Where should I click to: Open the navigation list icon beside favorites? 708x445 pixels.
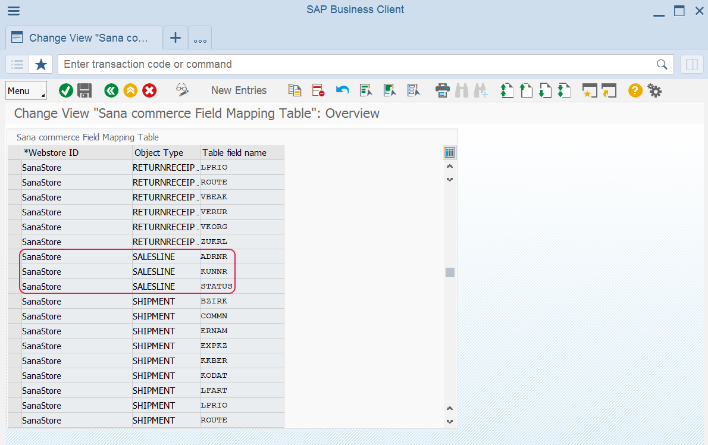[17, 64]
